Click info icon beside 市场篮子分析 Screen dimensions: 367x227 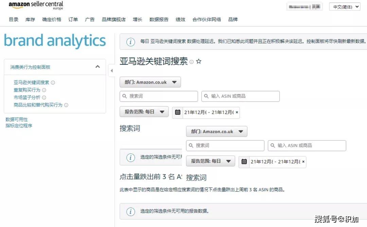44,98
